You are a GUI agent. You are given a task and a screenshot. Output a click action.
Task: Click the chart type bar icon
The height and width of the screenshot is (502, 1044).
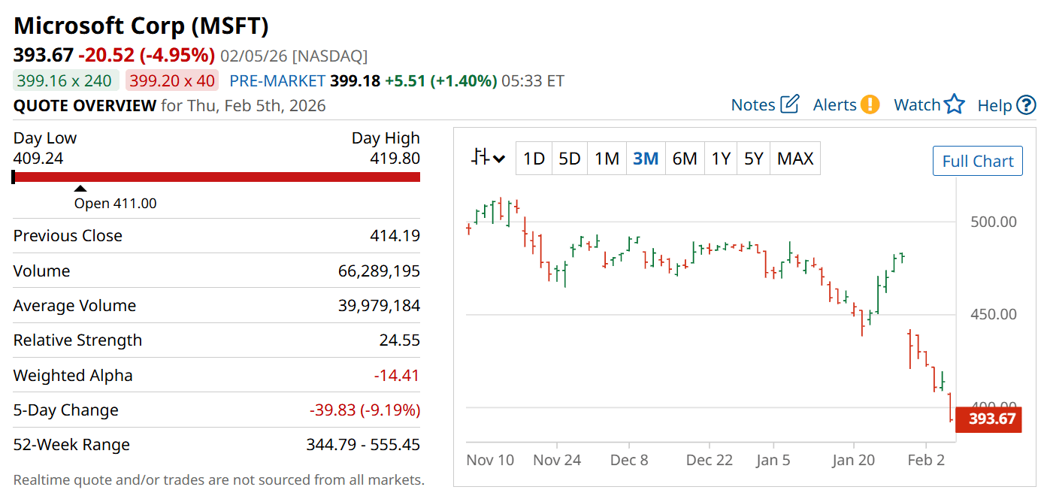click(480, 158)
